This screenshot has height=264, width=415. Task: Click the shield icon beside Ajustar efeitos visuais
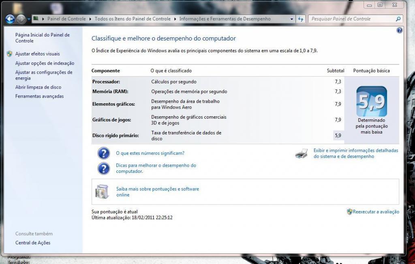[10, 54]
